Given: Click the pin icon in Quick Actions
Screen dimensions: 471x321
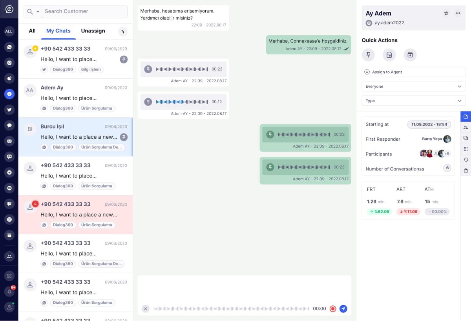Looking at the screenshot, I should click(368, 55).
